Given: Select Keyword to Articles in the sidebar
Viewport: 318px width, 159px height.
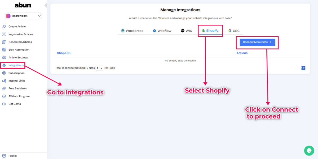Looking at the screenshot, I should pyautogui.click(x=4, y=34).
